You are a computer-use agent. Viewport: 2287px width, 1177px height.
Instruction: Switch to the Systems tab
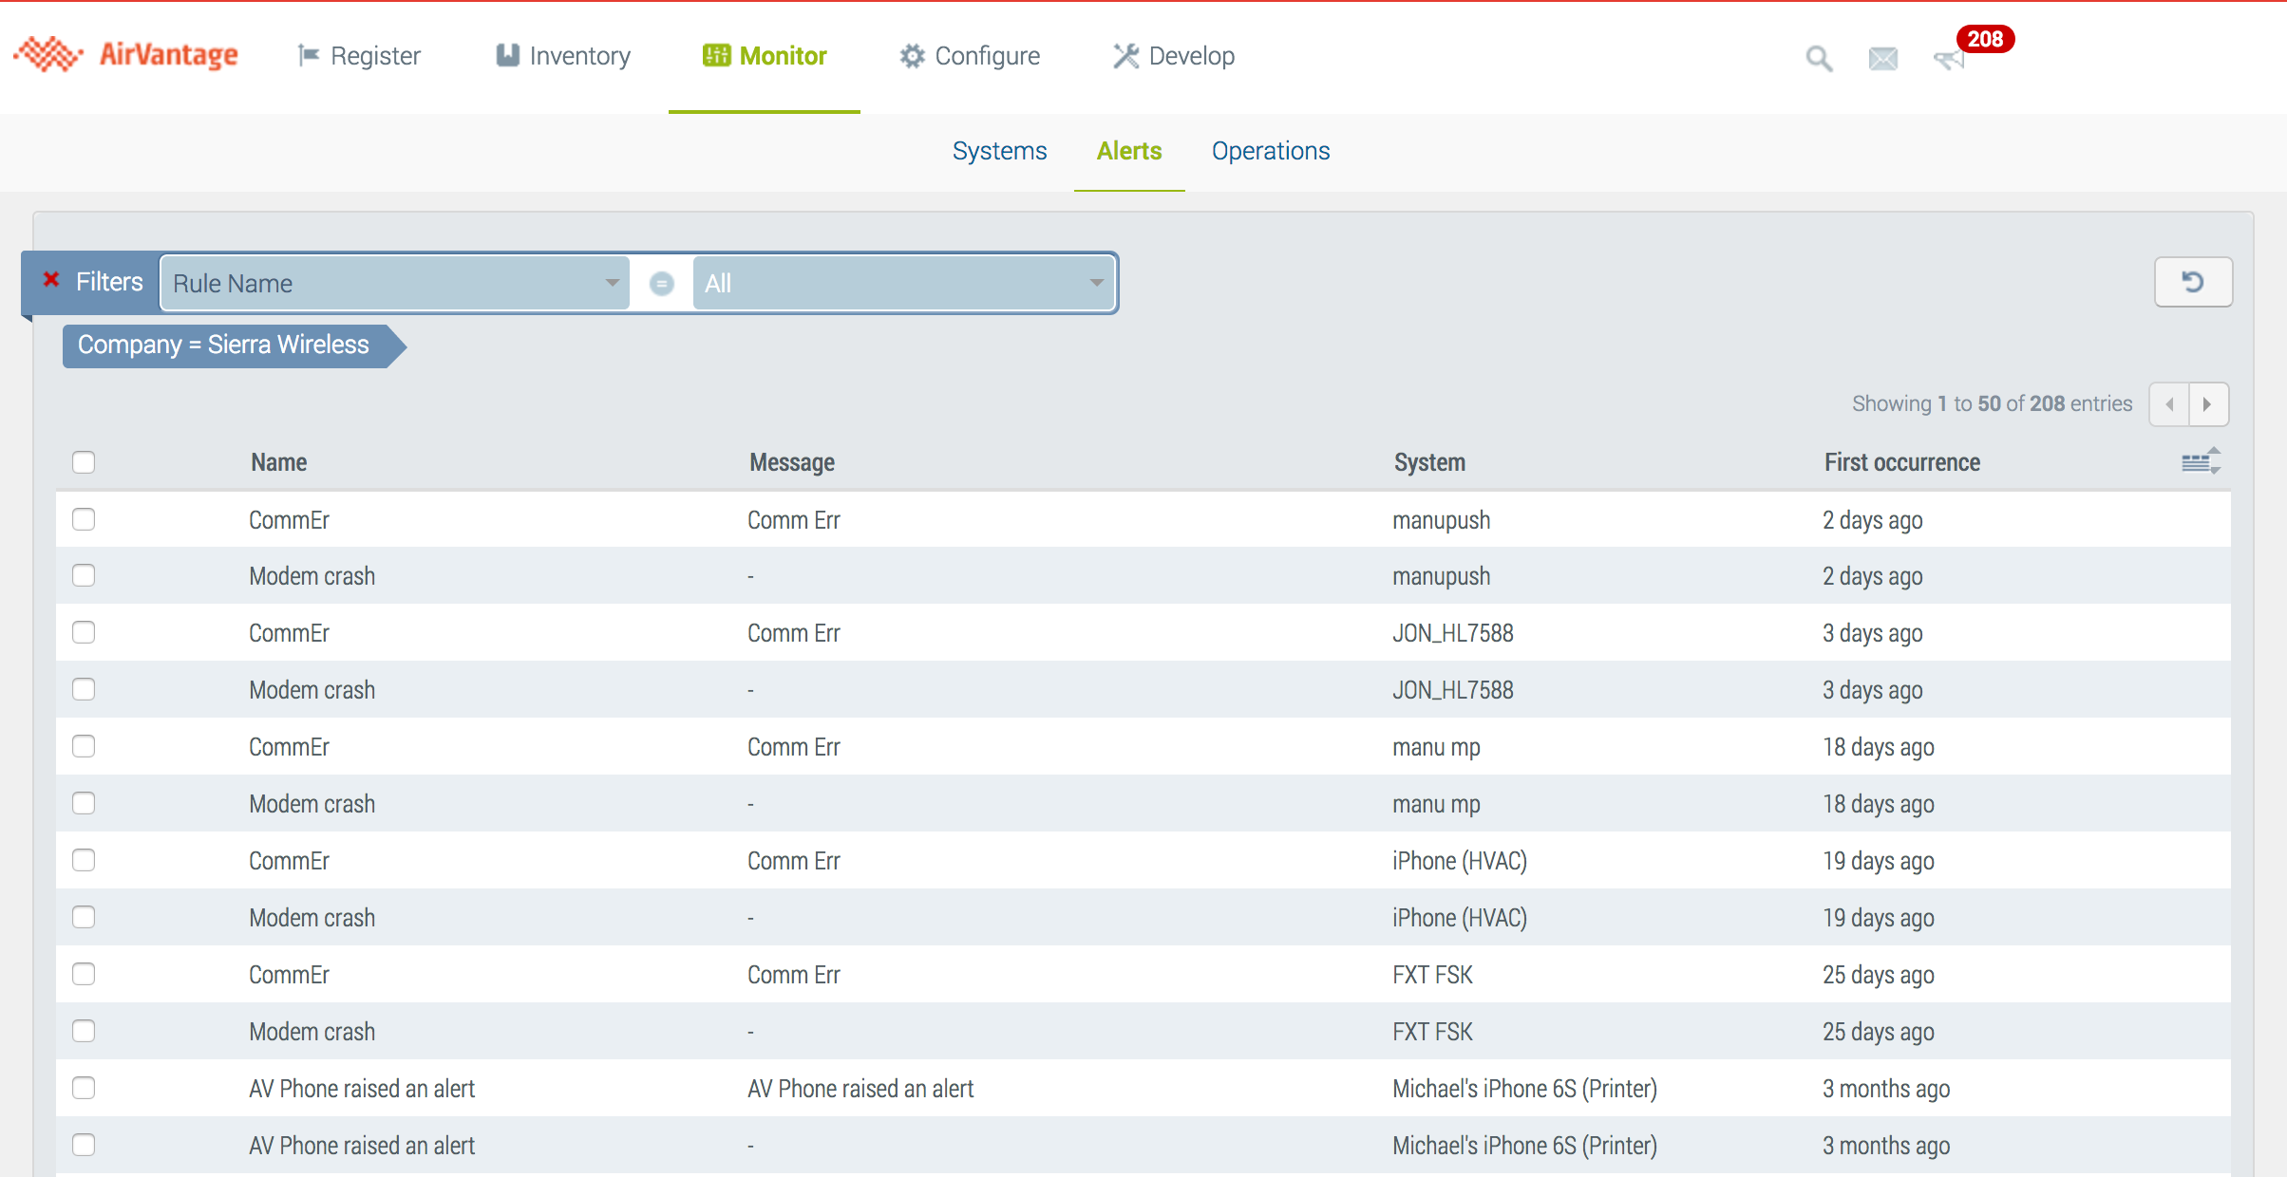pos(999,151)
